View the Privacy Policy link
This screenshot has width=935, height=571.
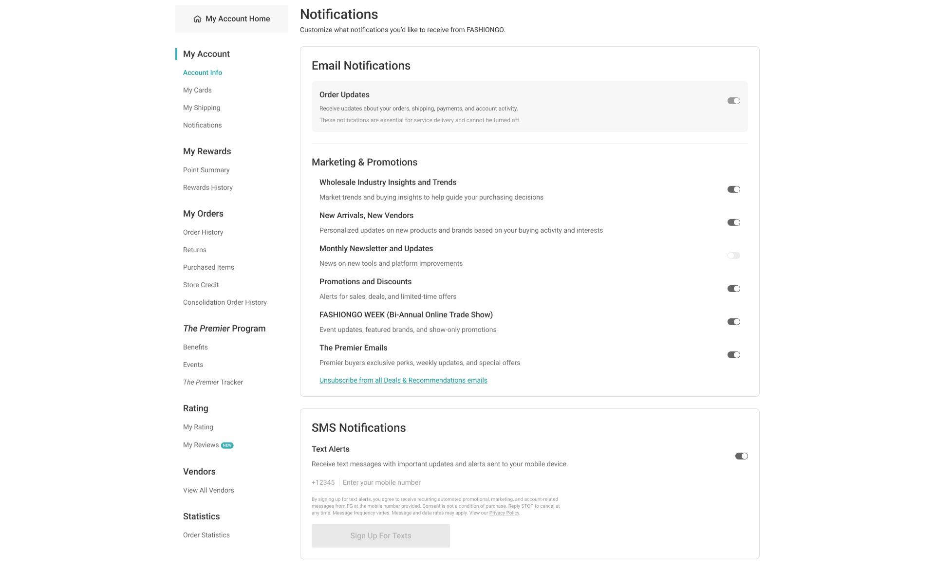pyautogui.click(x=504, y=513)
